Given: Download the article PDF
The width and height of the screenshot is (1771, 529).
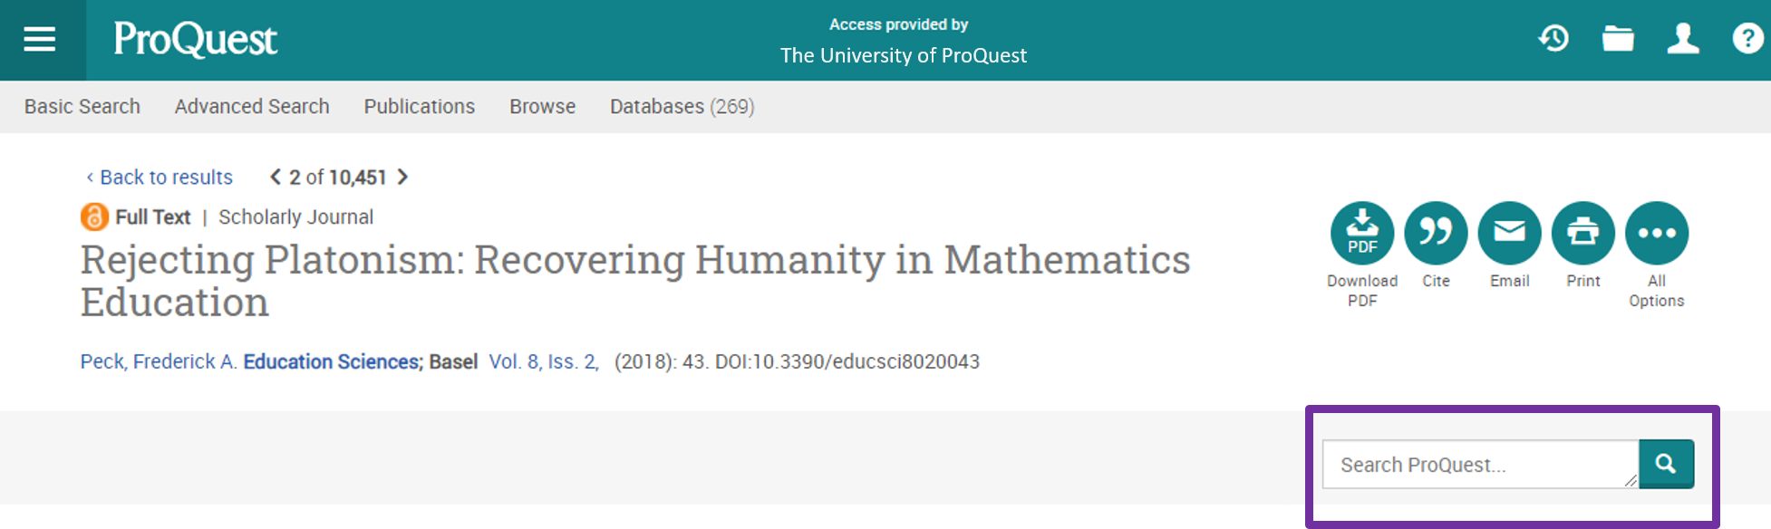Looking at the screenshot, I should [x=1361, y=234].
